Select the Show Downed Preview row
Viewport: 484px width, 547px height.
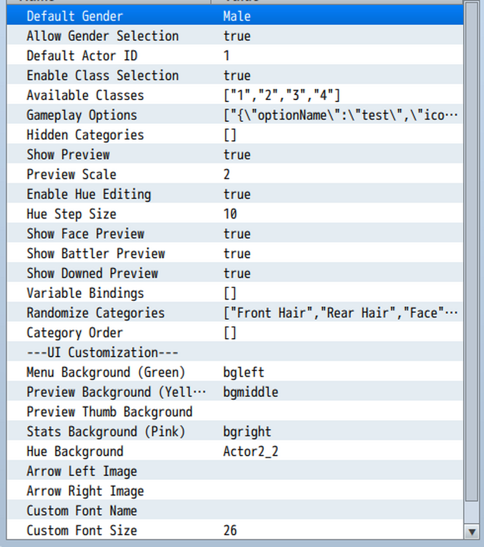[x=235, y=273]
